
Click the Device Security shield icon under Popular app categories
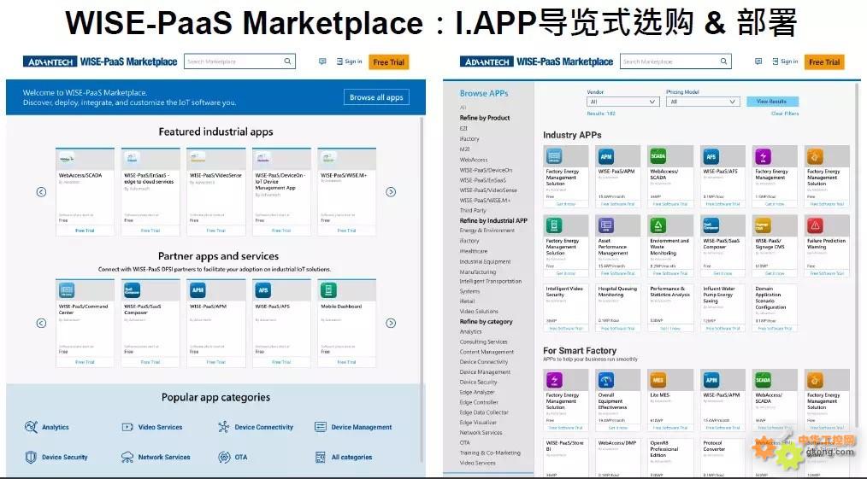[31, 457]
